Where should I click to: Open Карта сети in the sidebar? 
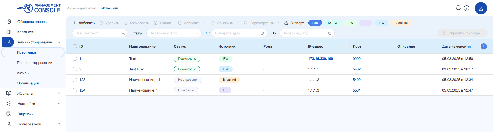(x=26, y=32)
